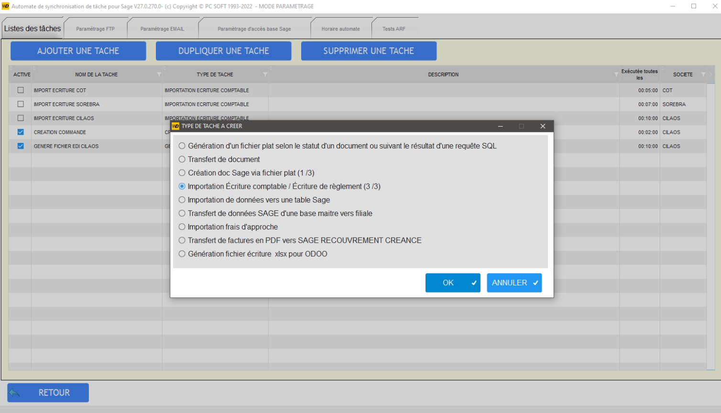Viewport: 721px width, 413px height.
Task: Open the DESCRIPTION column filter icon
Action: click(x=616, y=75)
